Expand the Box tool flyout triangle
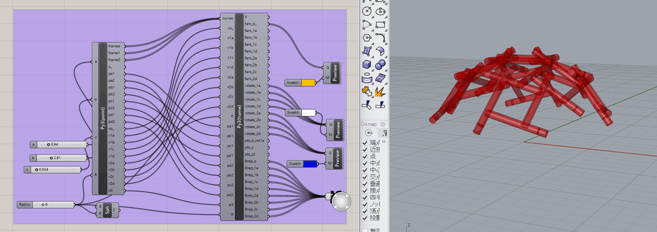This screenshot has width=657, height=232. coord(372,70)
